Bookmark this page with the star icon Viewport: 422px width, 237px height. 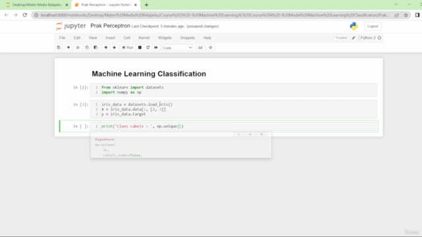coord(406,15)
